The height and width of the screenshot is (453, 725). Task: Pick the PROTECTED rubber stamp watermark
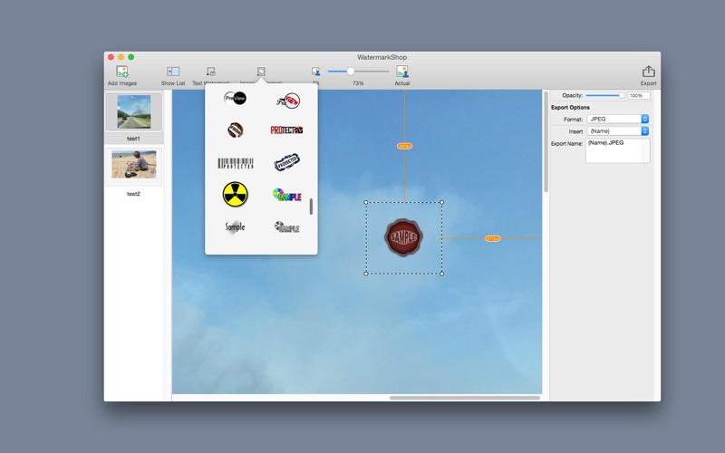(x=287, y=162)
